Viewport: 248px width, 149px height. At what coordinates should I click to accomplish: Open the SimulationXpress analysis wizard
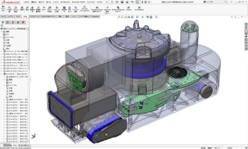97,9
